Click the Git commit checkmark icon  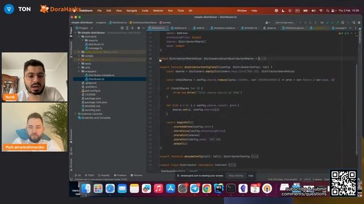click(332, 23)
